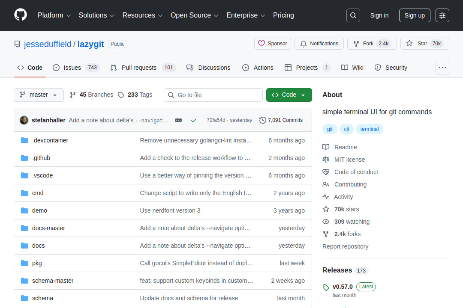Expand the Resources menu chevron

(160, 15)
